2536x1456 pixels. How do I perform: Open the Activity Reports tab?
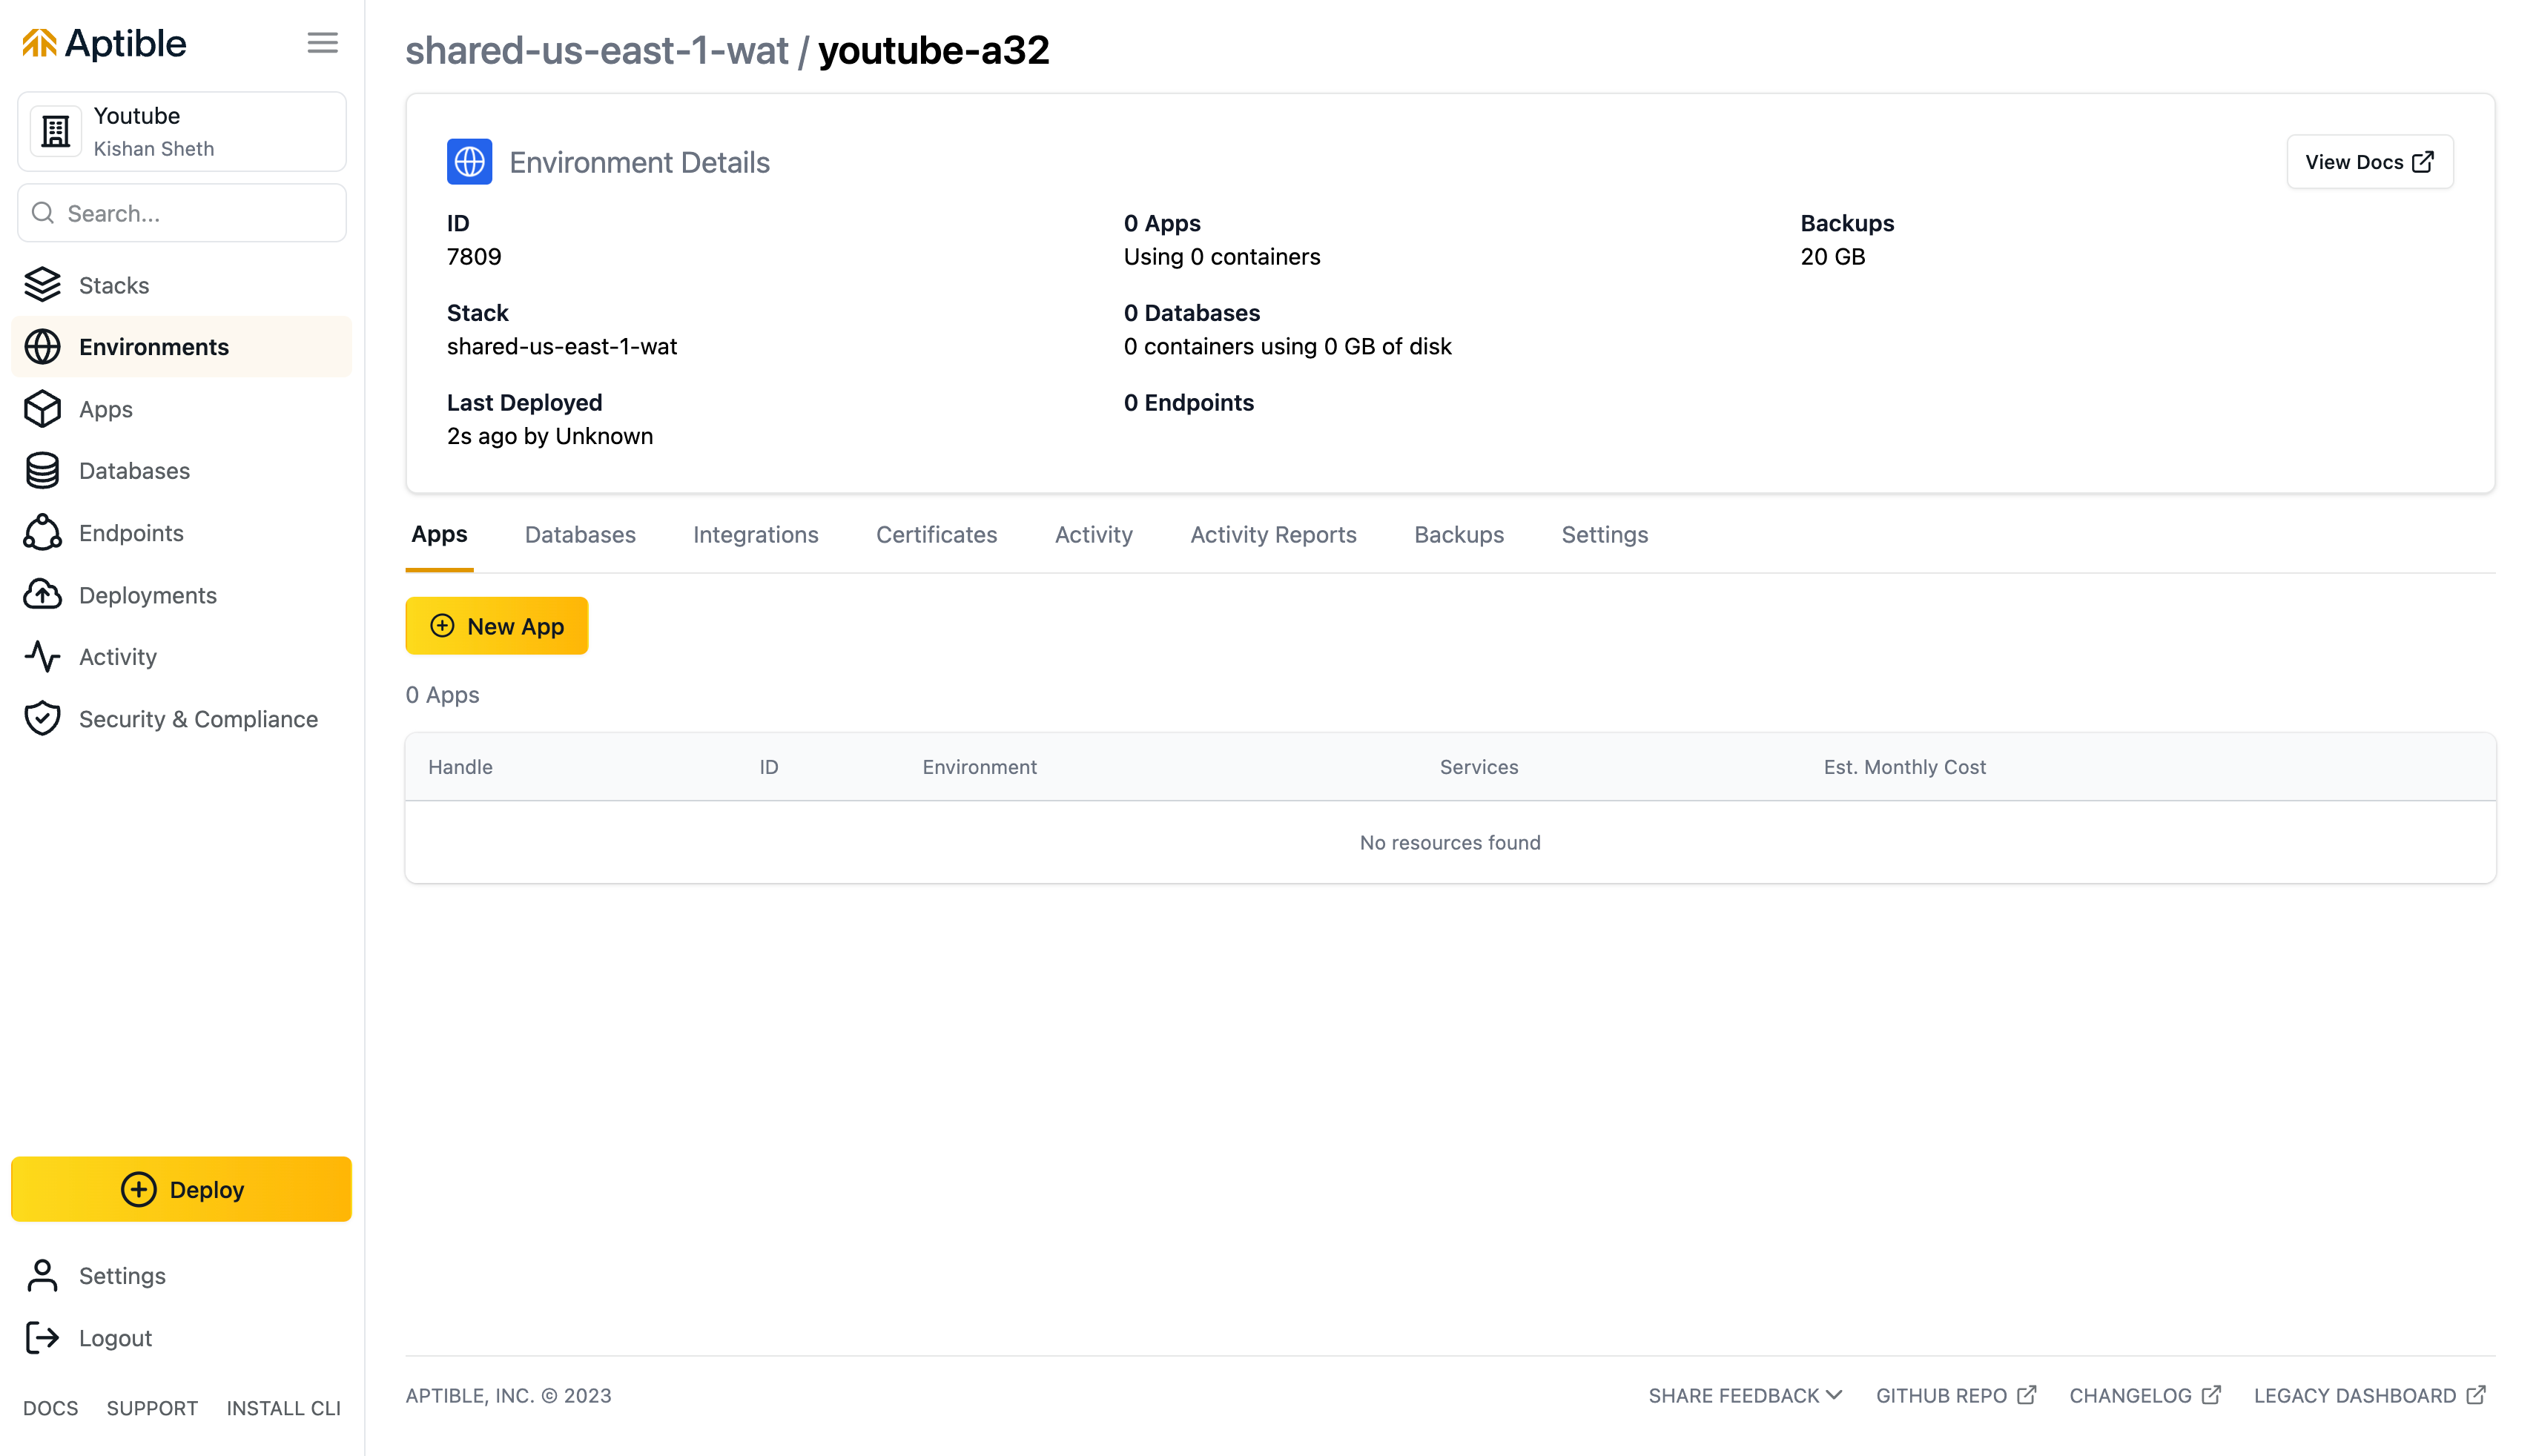(1273, 535)
